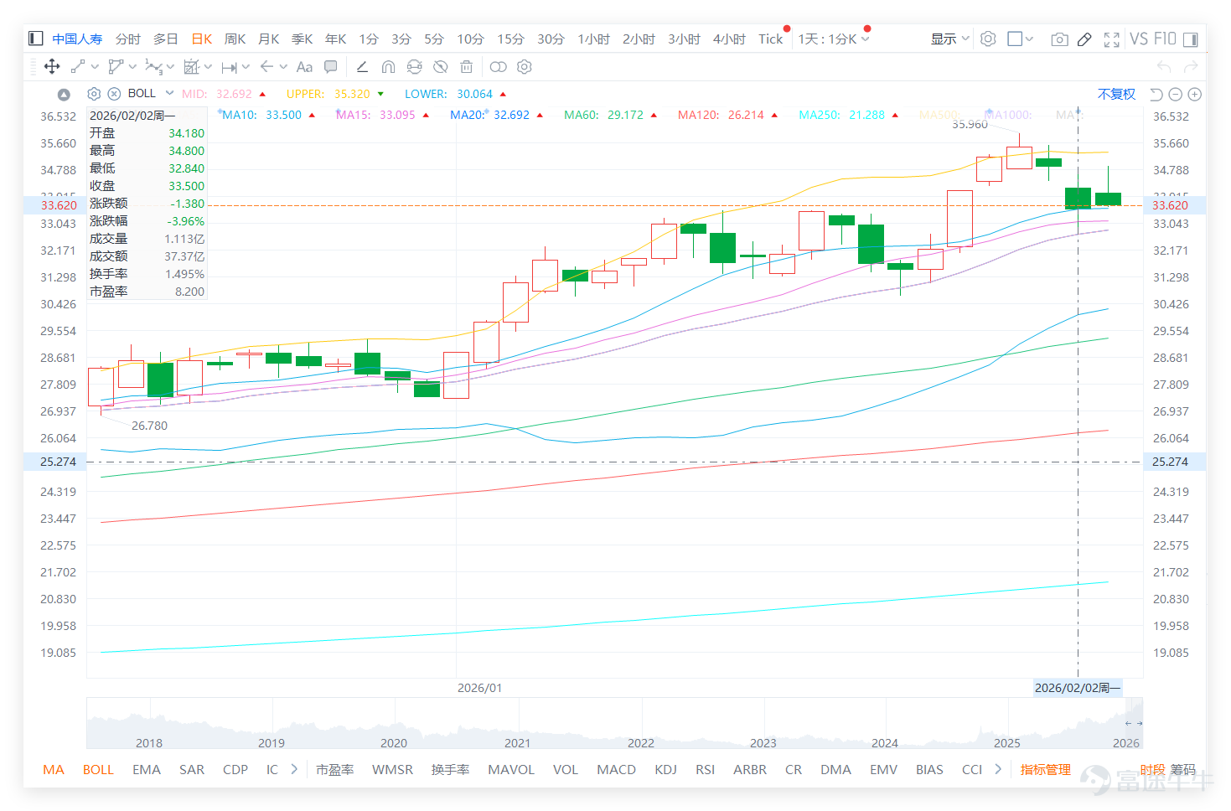Open the 显示 display dropdown

(x=949, y=39)
